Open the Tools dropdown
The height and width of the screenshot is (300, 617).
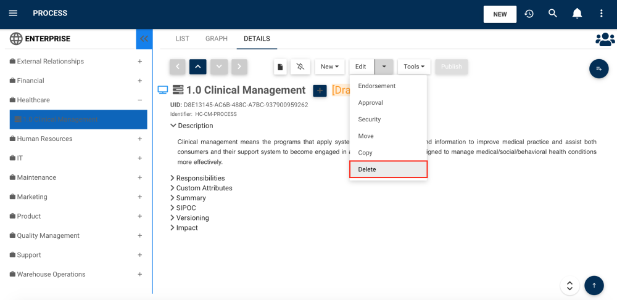(x=414, y=67)
